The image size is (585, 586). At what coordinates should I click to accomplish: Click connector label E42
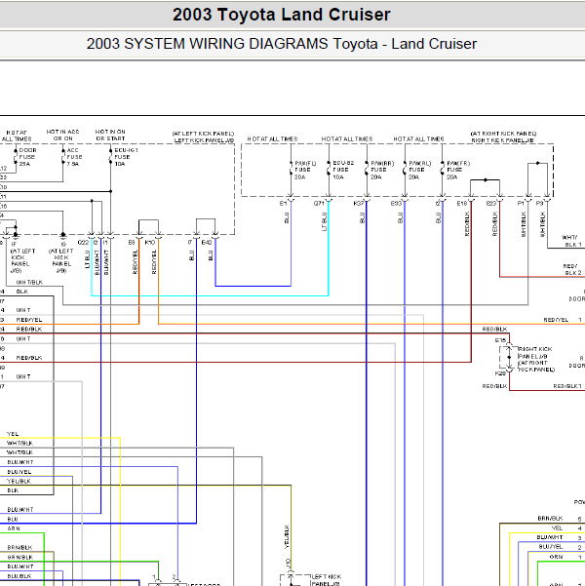[207, 243]
